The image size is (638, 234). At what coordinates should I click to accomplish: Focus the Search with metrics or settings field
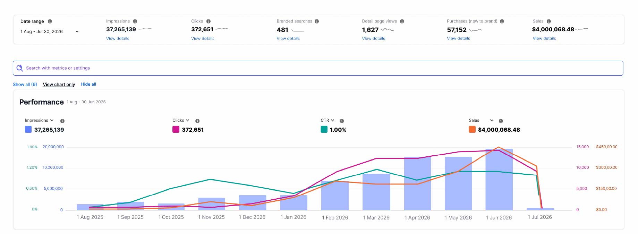tap(318, 68)
